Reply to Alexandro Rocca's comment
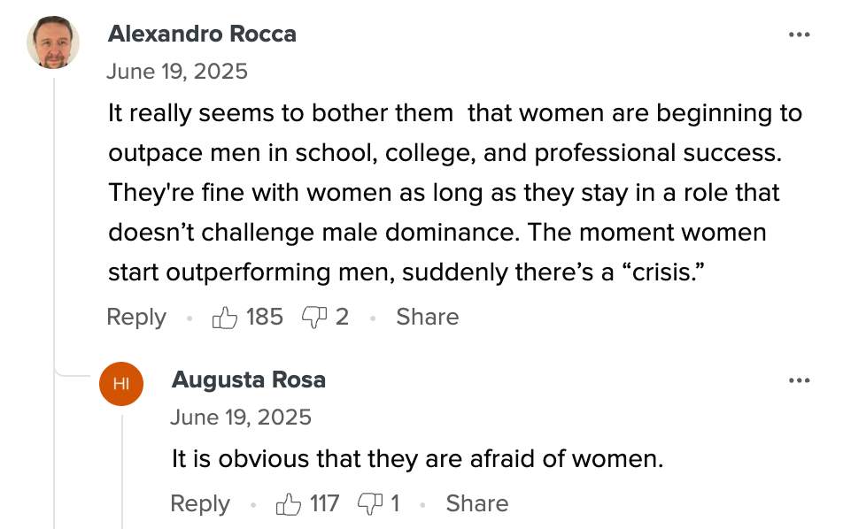 (x=136, y=318)
